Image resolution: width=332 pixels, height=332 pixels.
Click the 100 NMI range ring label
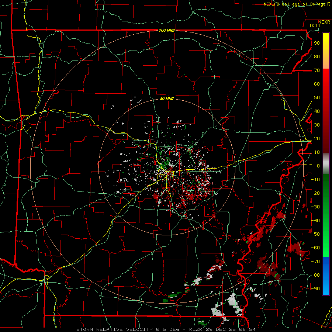167,30
